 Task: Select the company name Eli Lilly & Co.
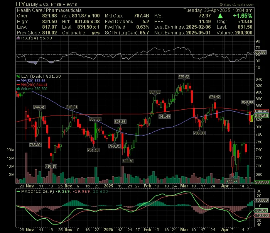coord(37,4)
